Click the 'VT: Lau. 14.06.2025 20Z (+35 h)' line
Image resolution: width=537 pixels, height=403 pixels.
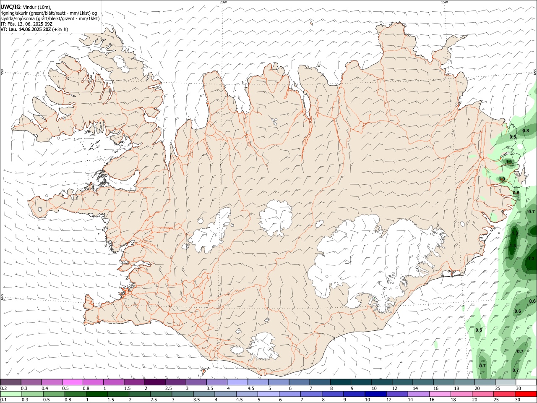34,29
